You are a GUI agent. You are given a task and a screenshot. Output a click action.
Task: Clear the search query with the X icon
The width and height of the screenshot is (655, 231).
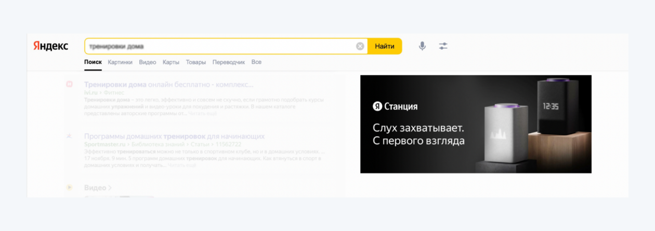click(360, 46)
